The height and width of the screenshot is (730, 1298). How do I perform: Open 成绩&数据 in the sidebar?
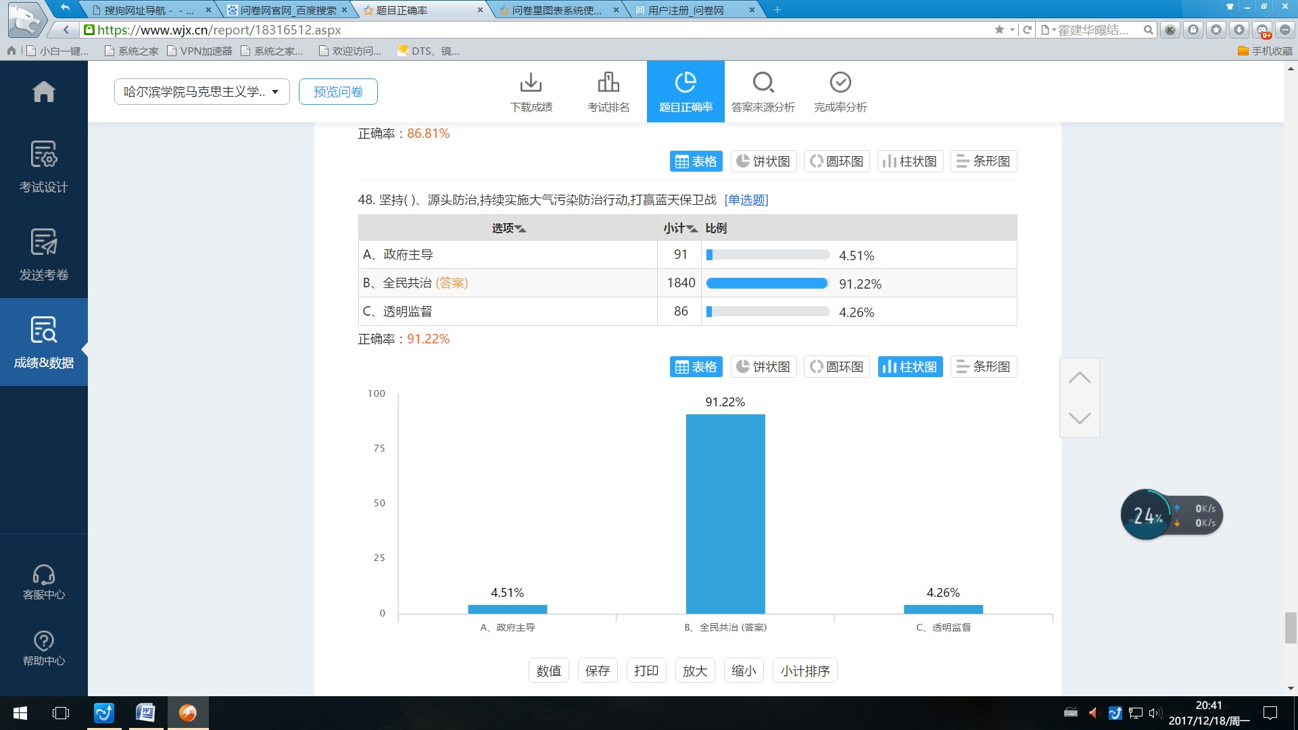(43, 342)
